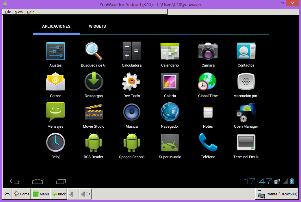Tap the recent apps navigation icon
The image size is (301, 202).
point(61,181)
